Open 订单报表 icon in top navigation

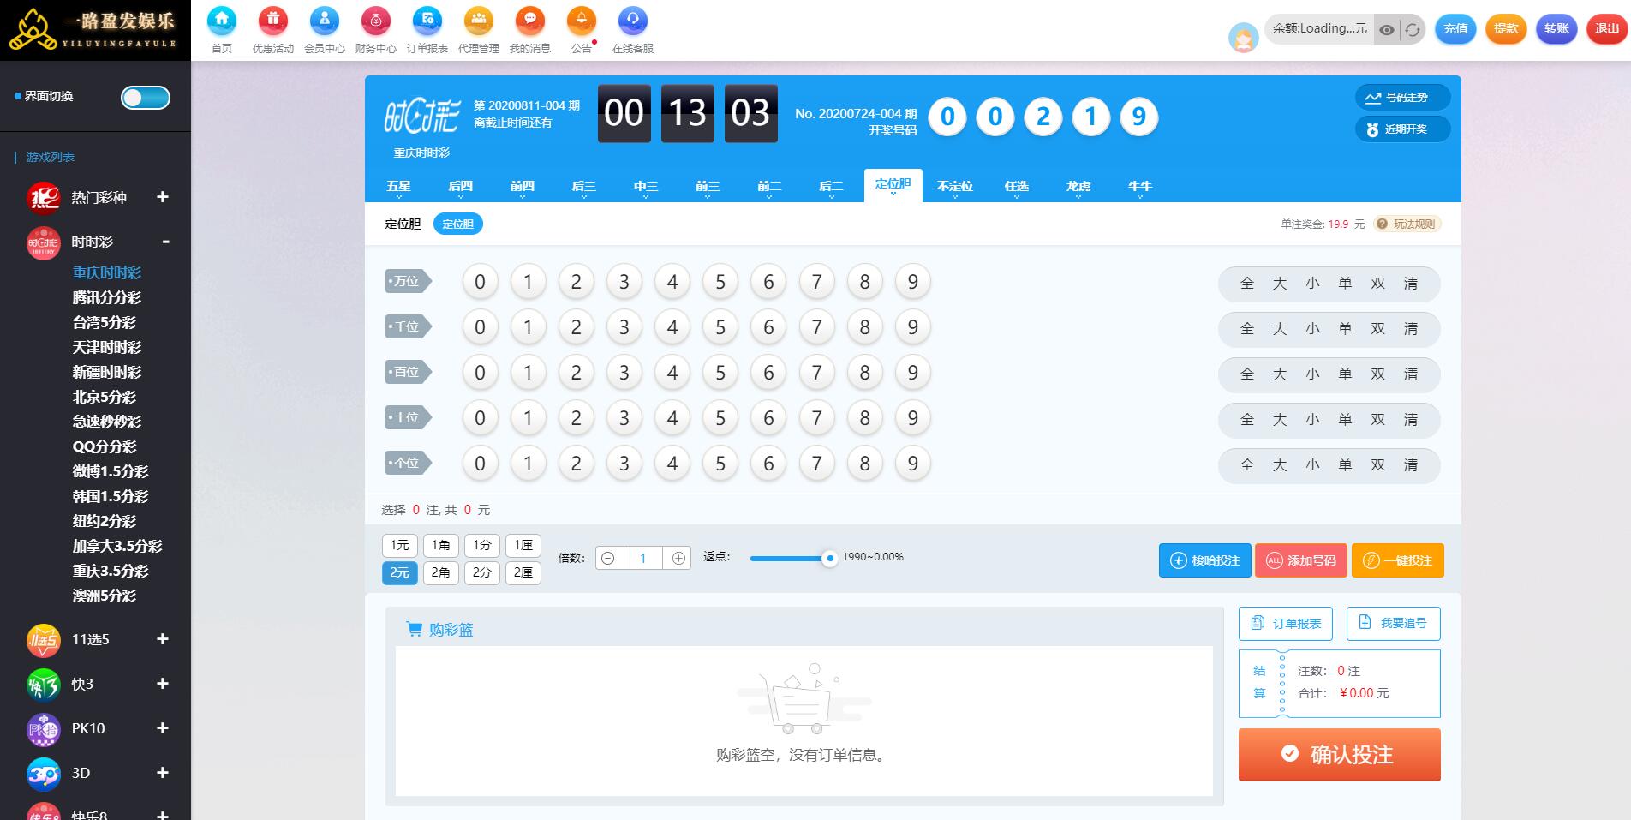coord(427,21)
